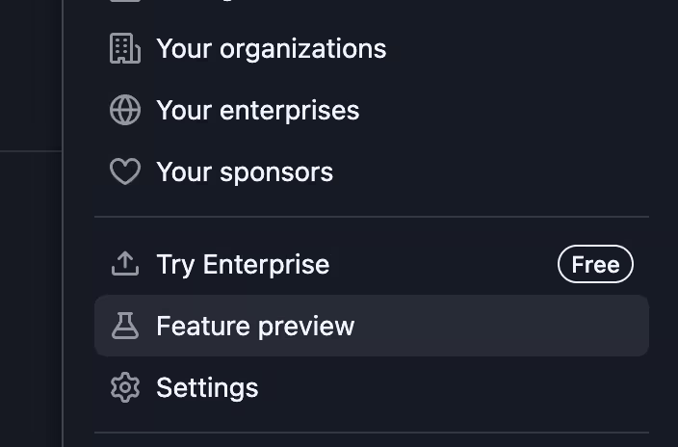The height and width of the screenshot is (447, 678).
Task: Open Your organizations from the menu
Action: coord(271,48)
